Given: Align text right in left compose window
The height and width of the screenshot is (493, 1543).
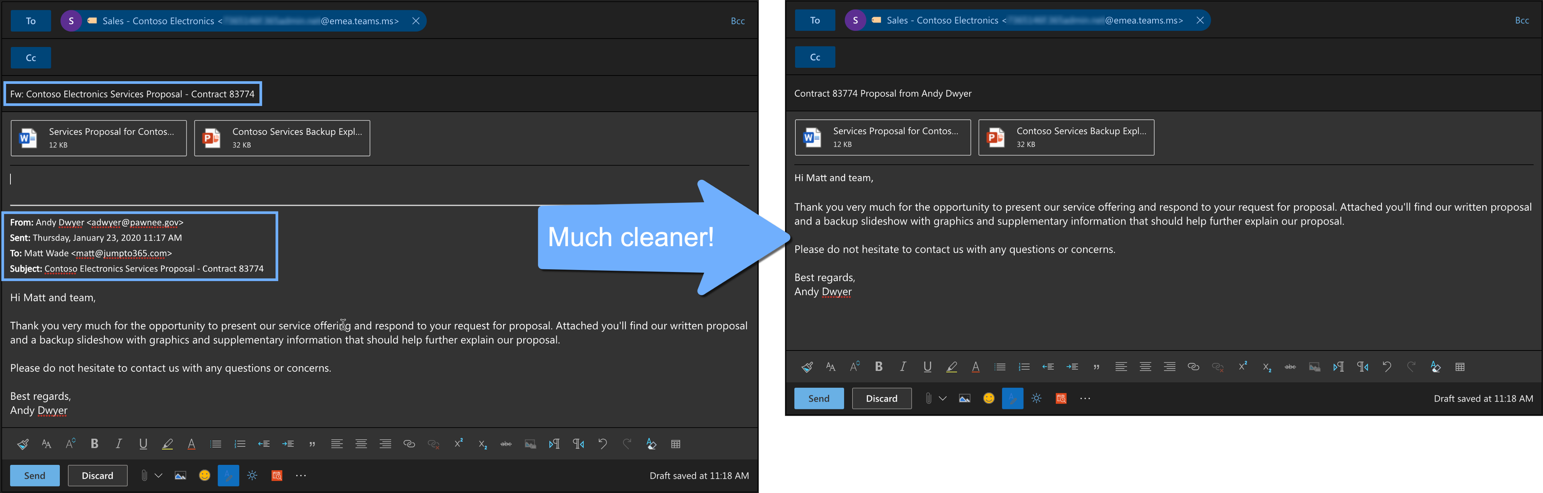Looking at the screenshot, I should 385,444.
